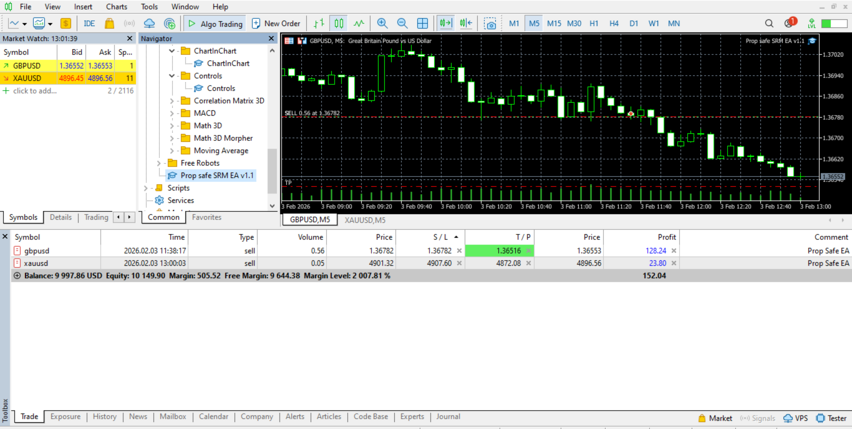Open the Market shopping bag toolbar icon
The height and width of the screenshot is (429, 852).
(109, 24)
